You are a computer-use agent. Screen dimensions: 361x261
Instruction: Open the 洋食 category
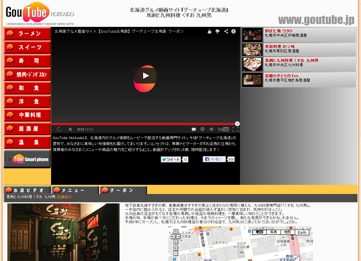pyautogui.click(x=27, y=102)
